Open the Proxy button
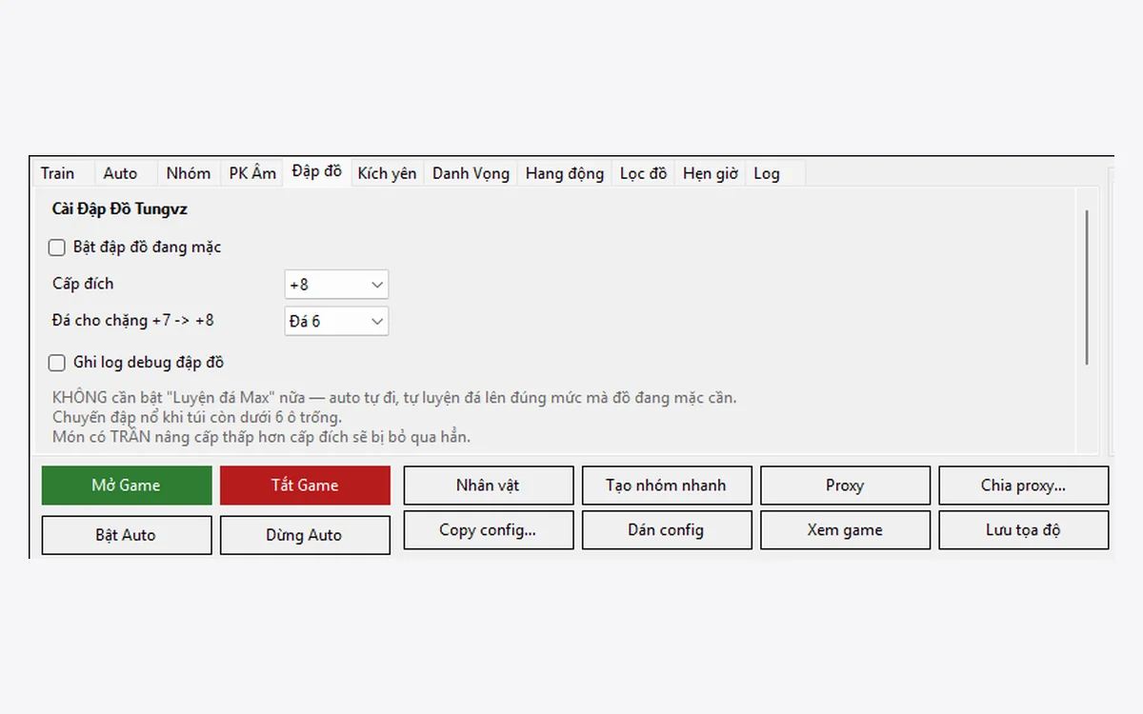 [845, 486]
